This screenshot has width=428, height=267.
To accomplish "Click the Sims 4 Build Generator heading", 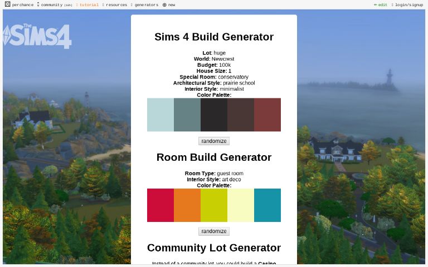I will click(214, 37).
